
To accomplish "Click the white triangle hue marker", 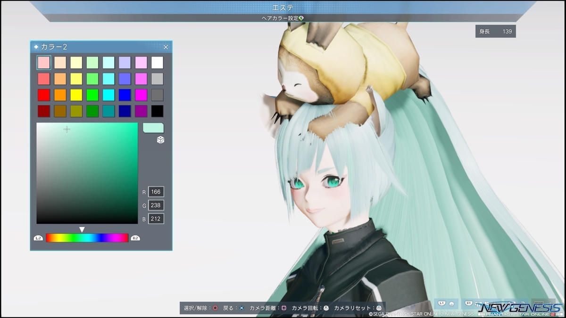I will (x=82, y=229).
